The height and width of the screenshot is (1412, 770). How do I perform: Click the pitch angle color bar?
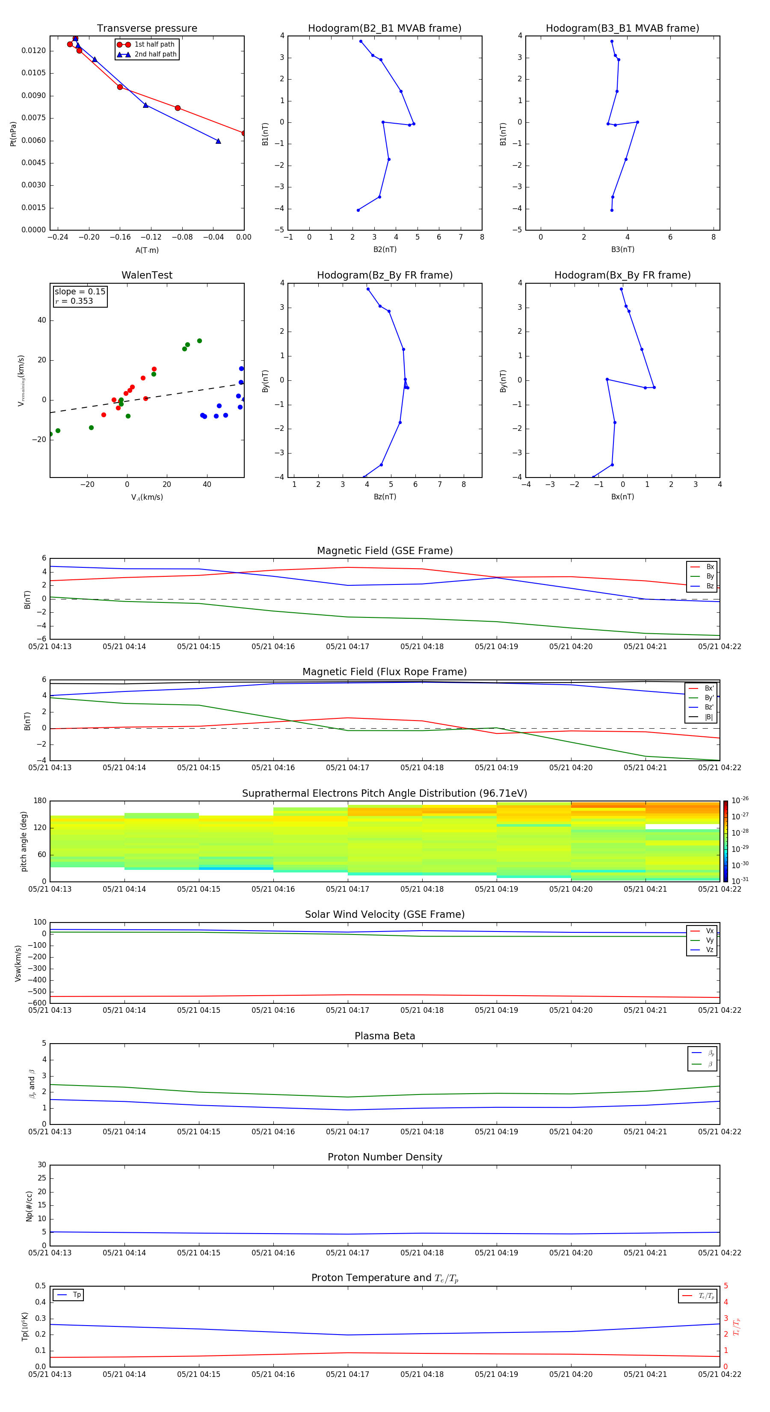click(726, 841)
